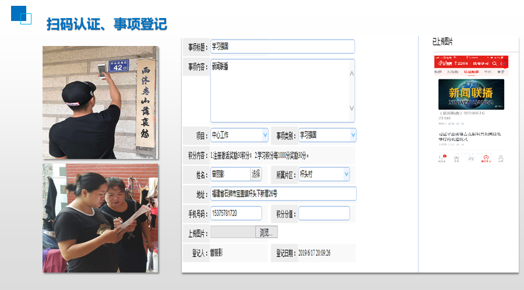This screenshot has width=524, height=290.
Task: Click the photo of man scanning door plate
Action: [100, 102]
